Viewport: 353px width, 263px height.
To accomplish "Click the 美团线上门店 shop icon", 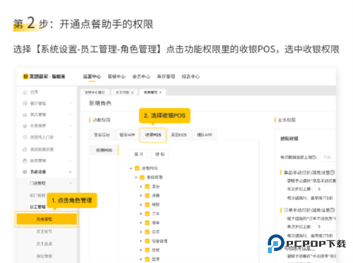I will [25, 137].
